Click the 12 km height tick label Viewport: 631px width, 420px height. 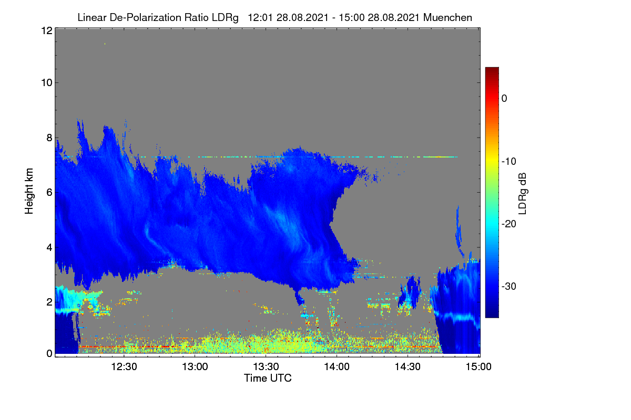click(x=46, y=30)
